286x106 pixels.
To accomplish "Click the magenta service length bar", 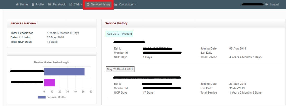I will pyautogui.click(x=49, y=82).
